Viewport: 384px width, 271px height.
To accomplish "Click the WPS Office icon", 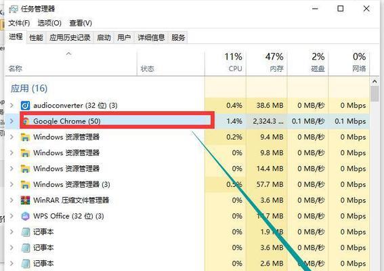I will (x=25, y=216).
